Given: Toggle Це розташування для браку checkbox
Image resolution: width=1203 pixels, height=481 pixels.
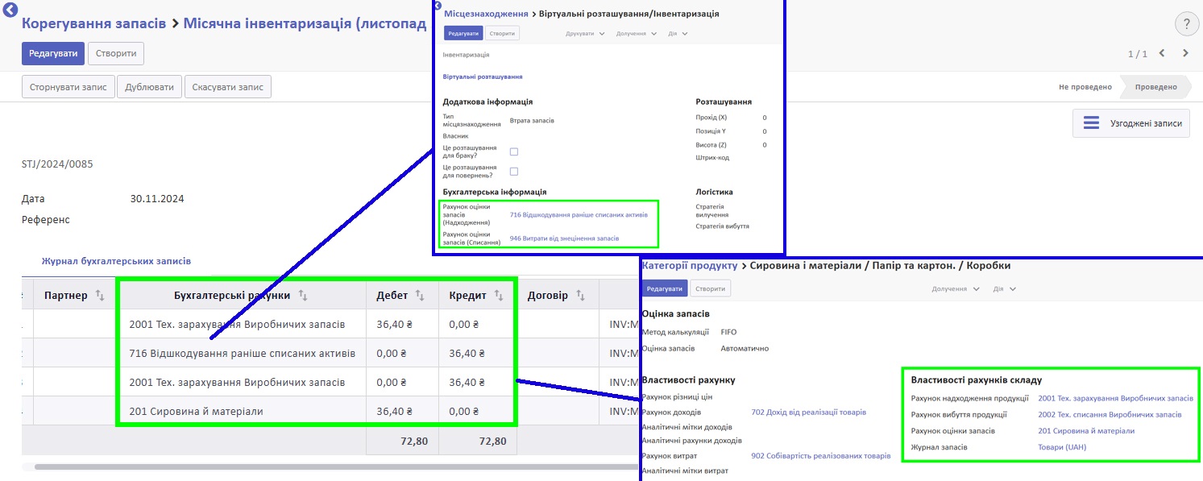Looking at the screenshot, I should tap(513, 151).
